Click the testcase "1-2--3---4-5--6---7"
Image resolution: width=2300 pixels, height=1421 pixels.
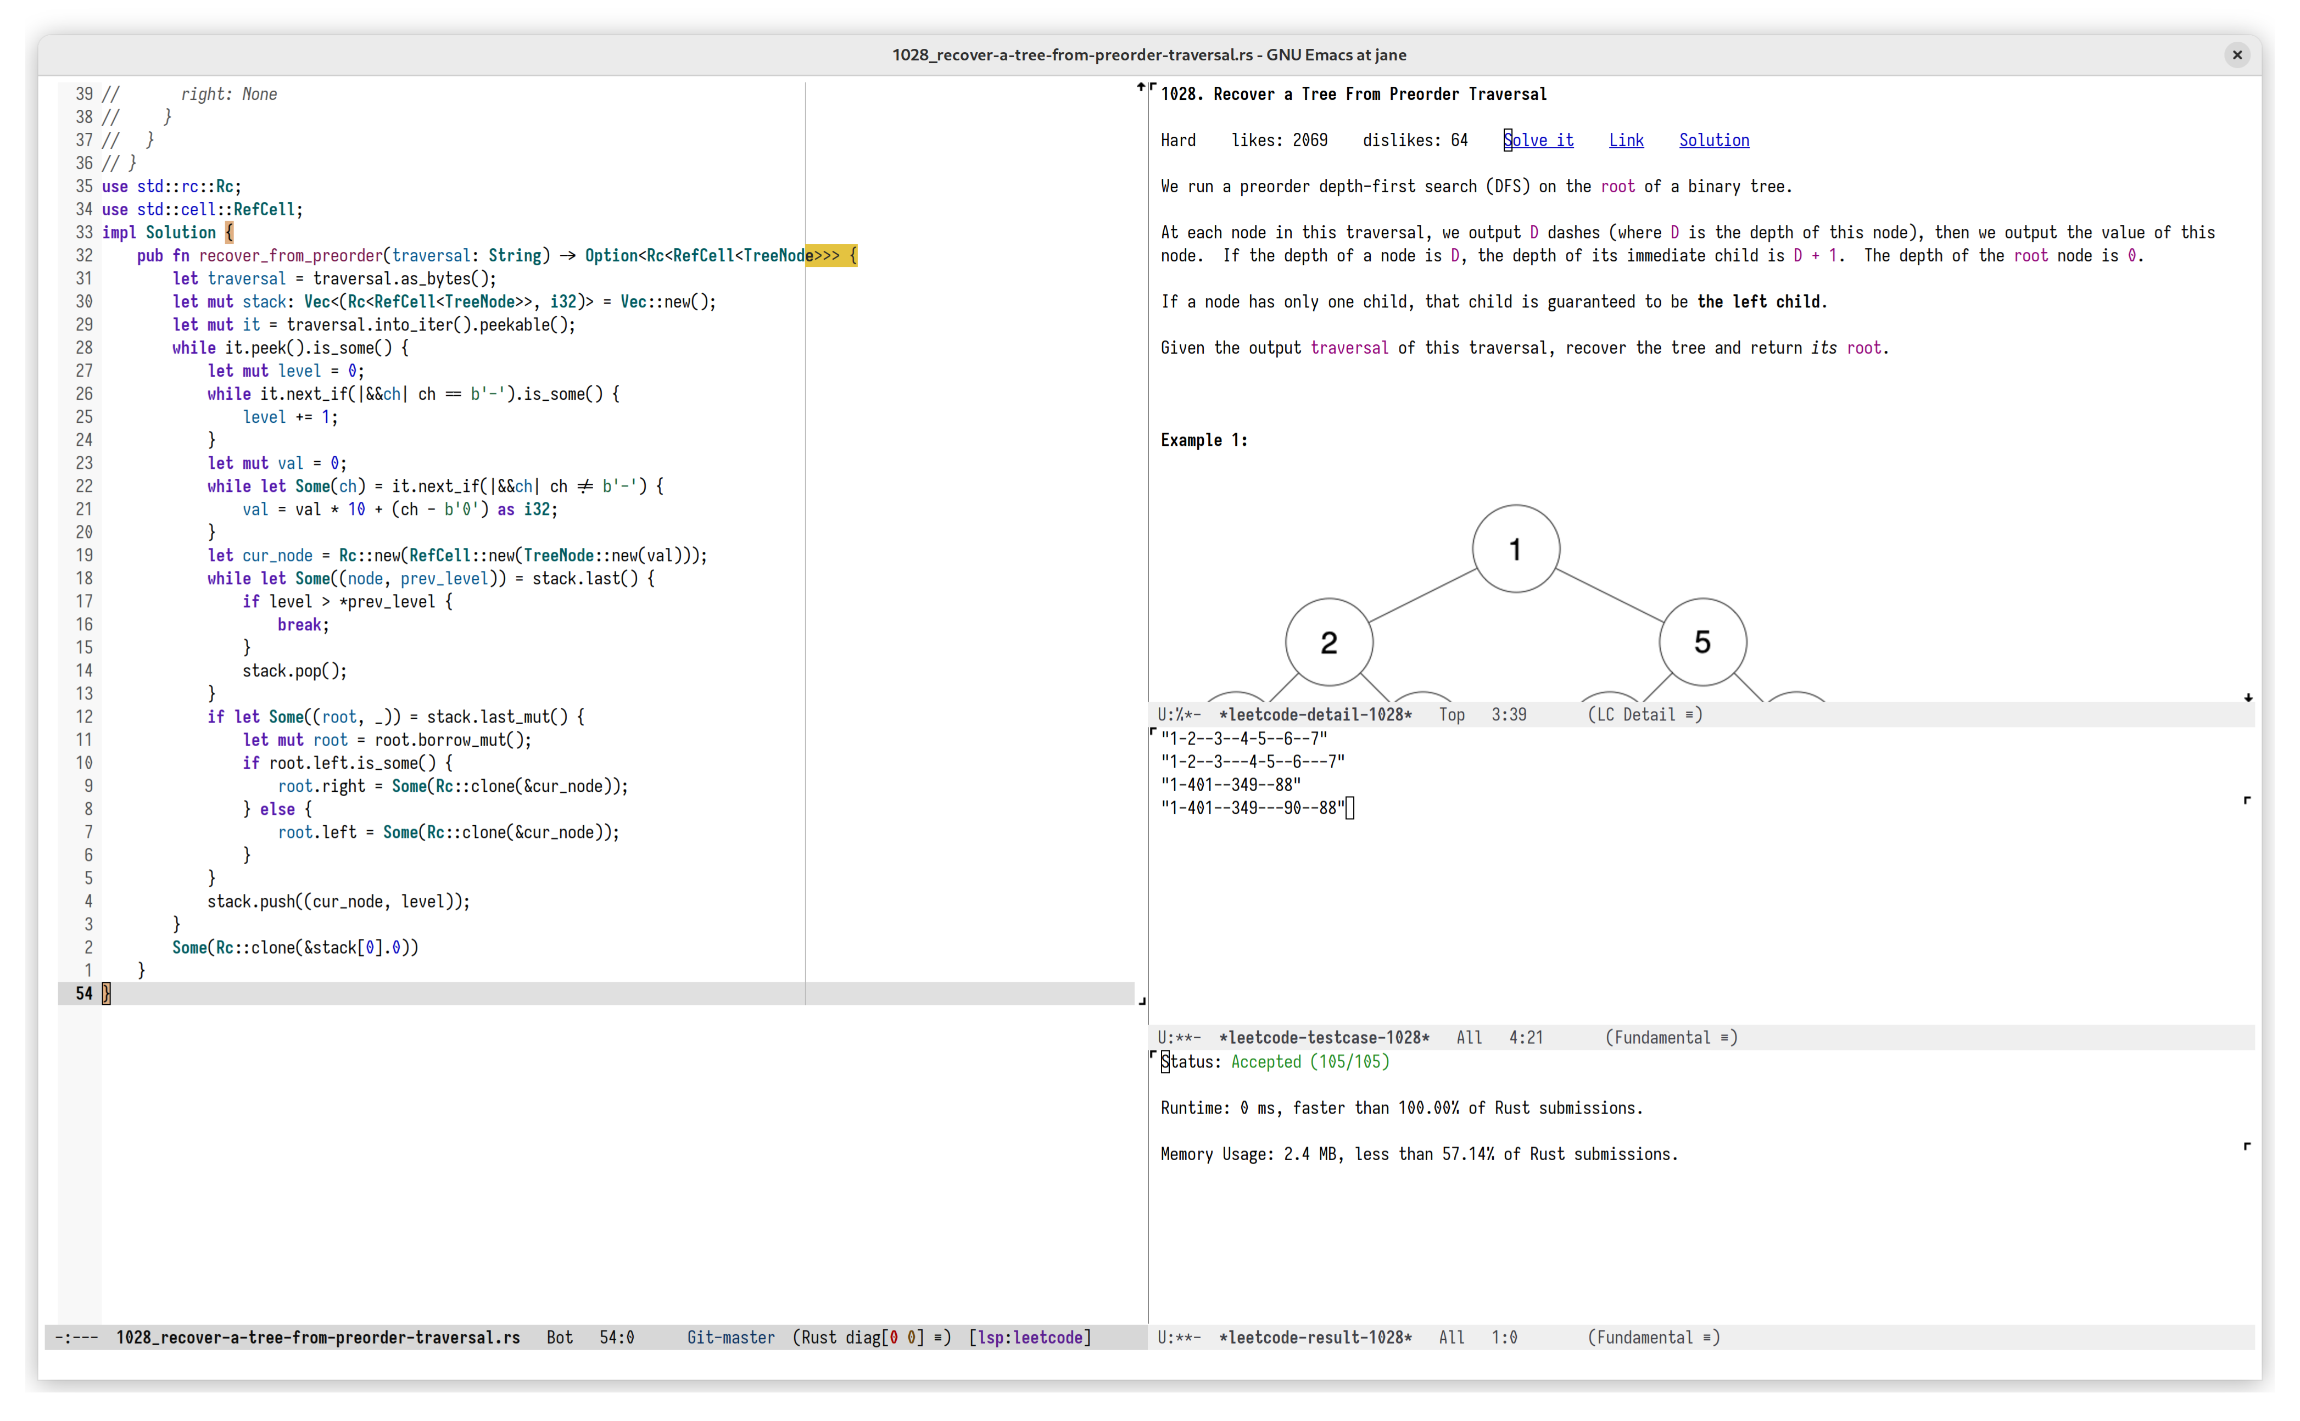1252,761
